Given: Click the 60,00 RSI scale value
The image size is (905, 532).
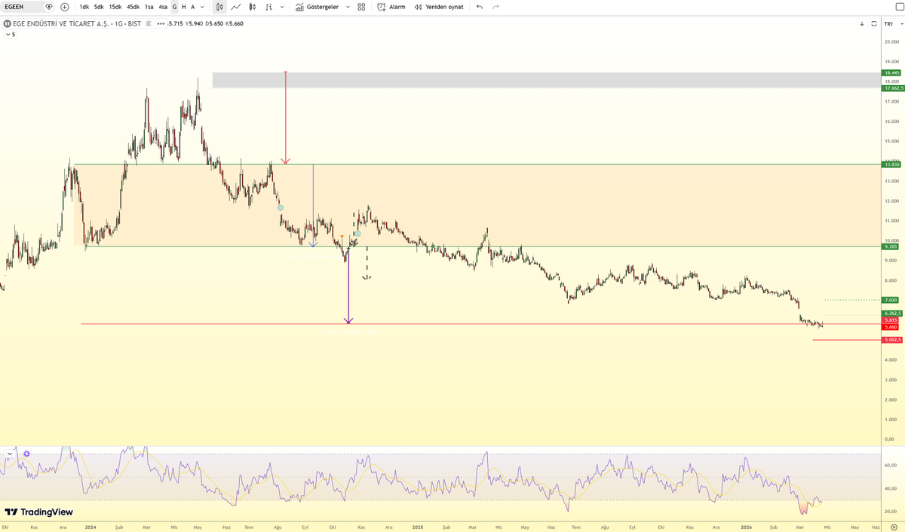Looking at the screenshot, I should 890,466.
